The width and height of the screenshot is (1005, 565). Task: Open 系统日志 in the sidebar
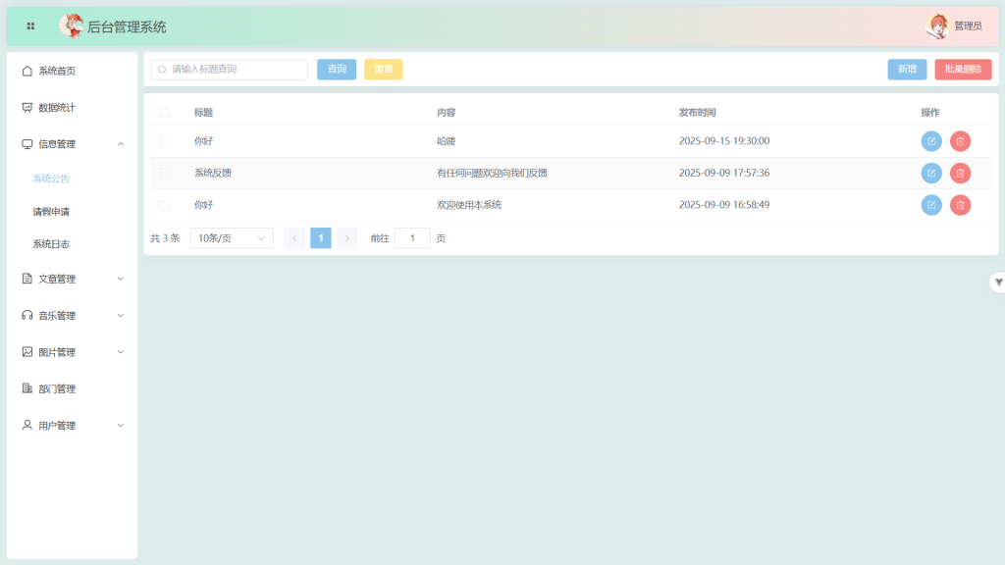tap(51, 244)
